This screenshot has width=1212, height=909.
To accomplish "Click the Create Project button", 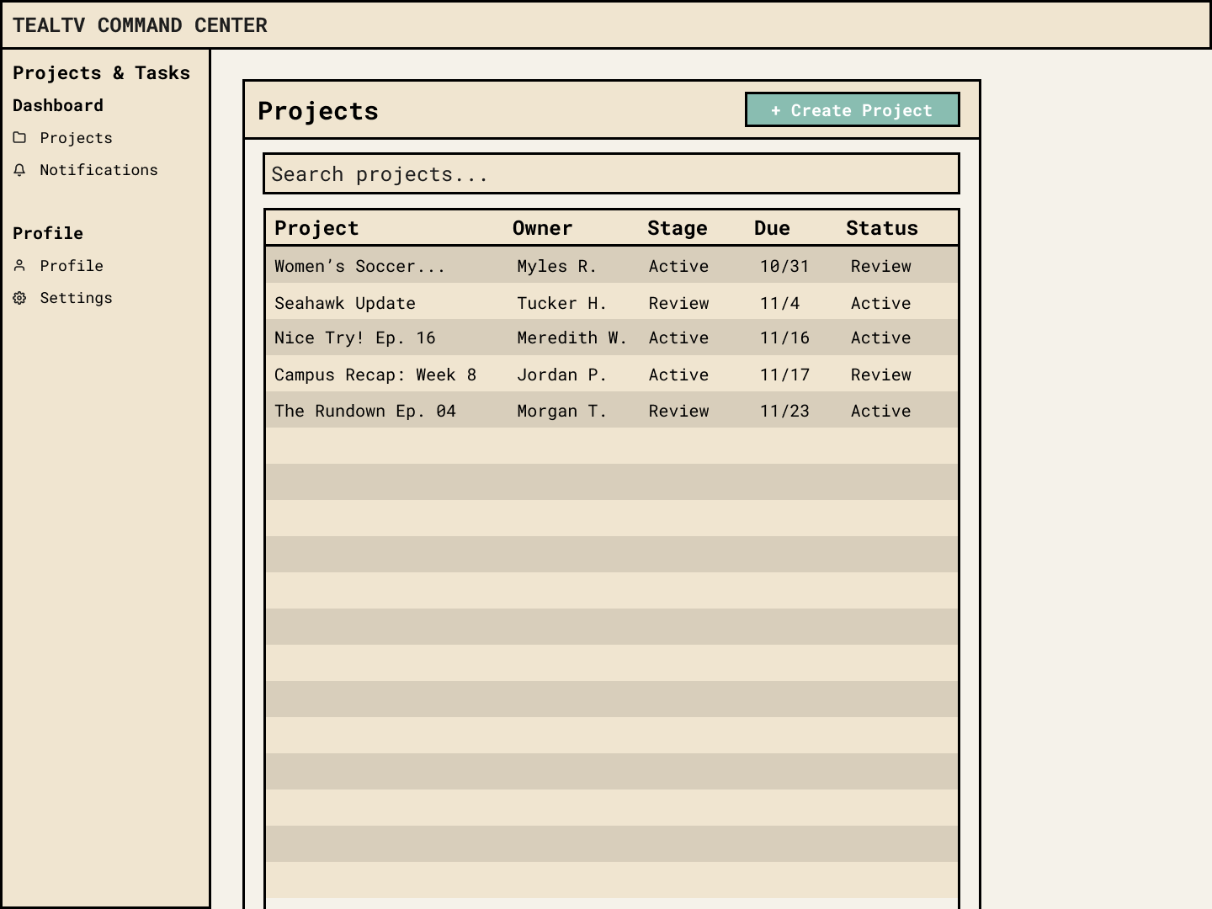I will point(853,109).
